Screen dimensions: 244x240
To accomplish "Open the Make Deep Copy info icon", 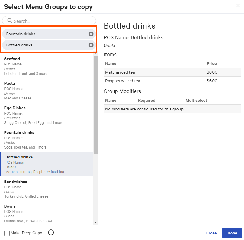I will 51,233.
